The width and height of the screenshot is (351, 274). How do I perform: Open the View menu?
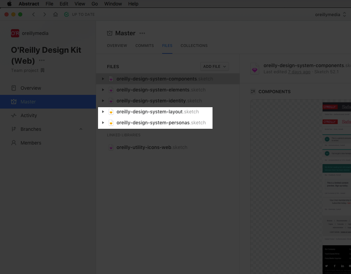click(80, 4)
